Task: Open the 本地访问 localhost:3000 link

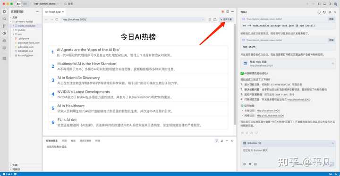Action: tap(268, 111)
